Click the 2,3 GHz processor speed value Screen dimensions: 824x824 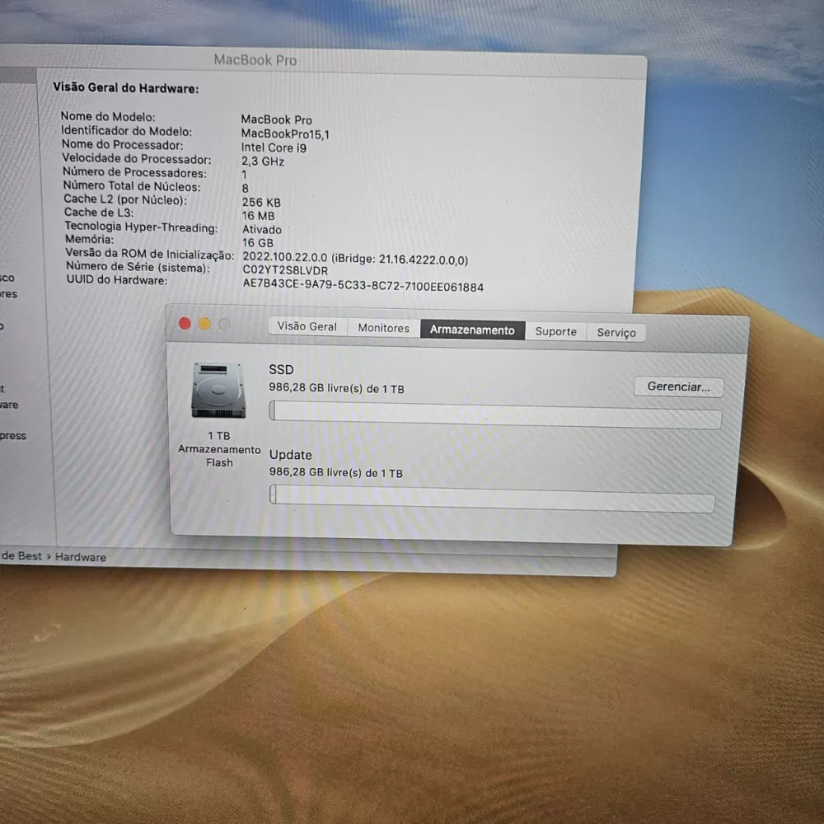tap(263, 162)
